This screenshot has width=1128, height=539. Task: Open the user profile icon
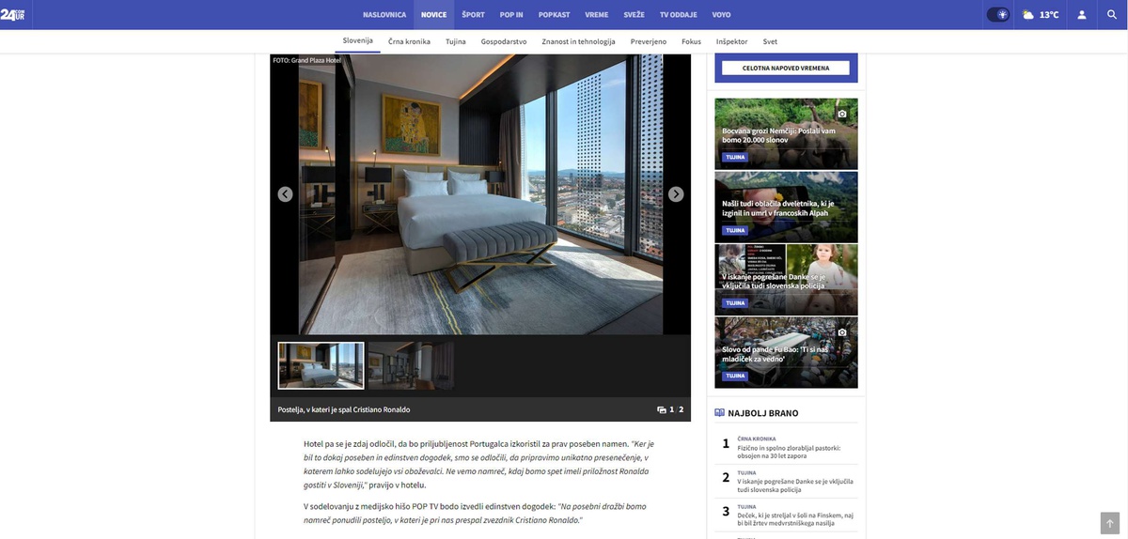pos(1082,15)
